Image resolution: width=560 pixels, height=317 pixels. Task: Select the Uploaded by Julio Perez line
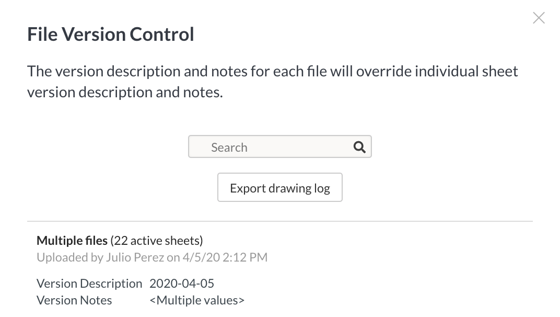coord(152,257)
